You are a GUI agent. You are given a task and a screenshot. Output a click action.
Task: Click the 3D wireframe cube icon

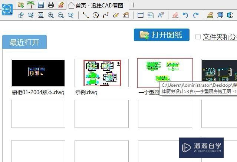point(220,15)
